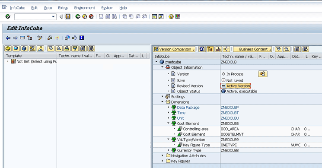Click the green Back arrow icon
322x168 pixels.
coord(78,16)
